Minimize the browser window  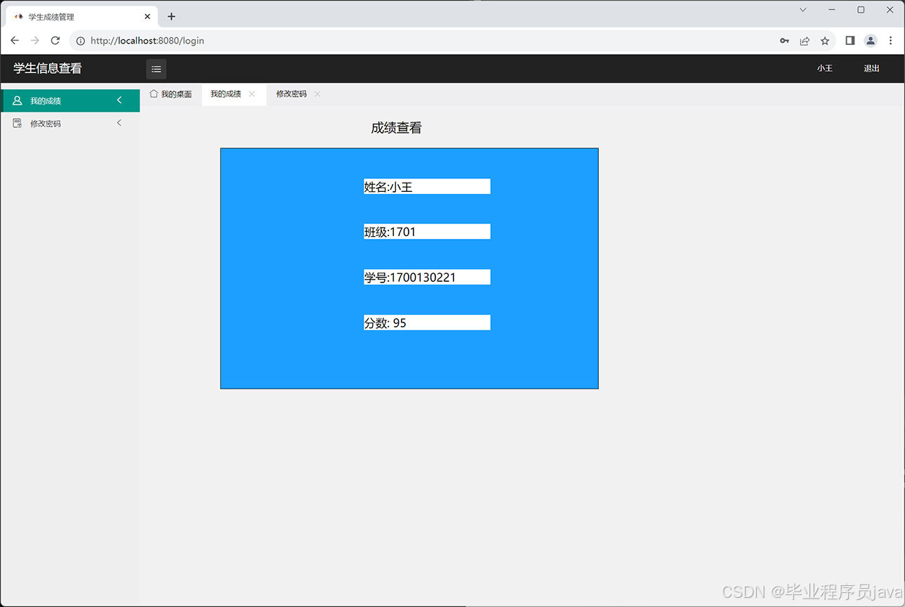pyautogui.click(x=832, y=10)
